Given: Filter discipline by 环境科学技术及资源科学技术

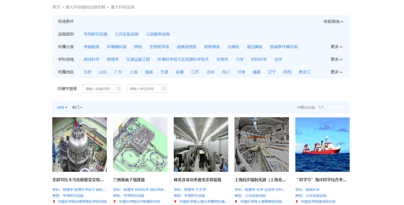Looking at the screenshot, I should (183, 60).
